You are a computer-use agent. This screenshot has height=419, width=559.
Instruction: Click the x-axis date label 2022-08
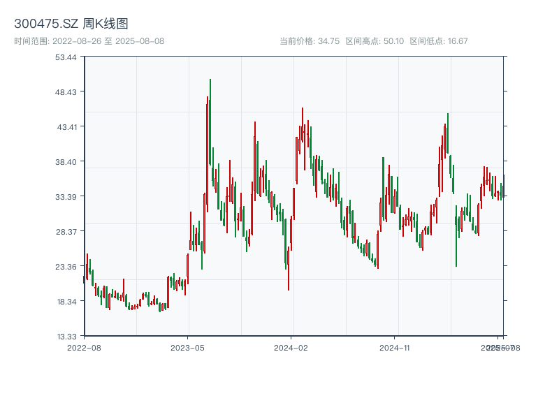click(x=84, y=348)
